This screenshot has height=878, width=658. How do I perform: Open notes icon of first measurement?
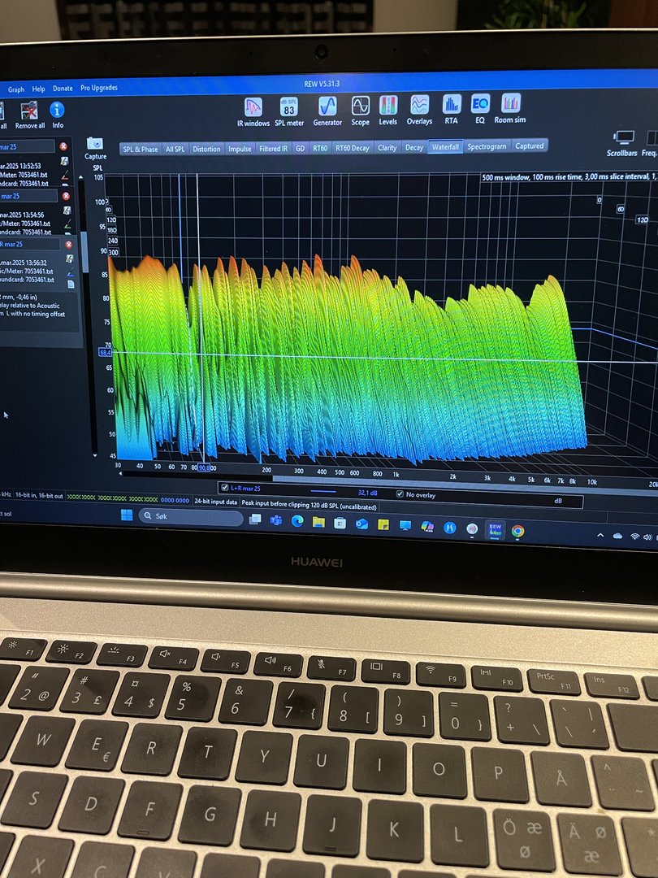tap(64, 161)
